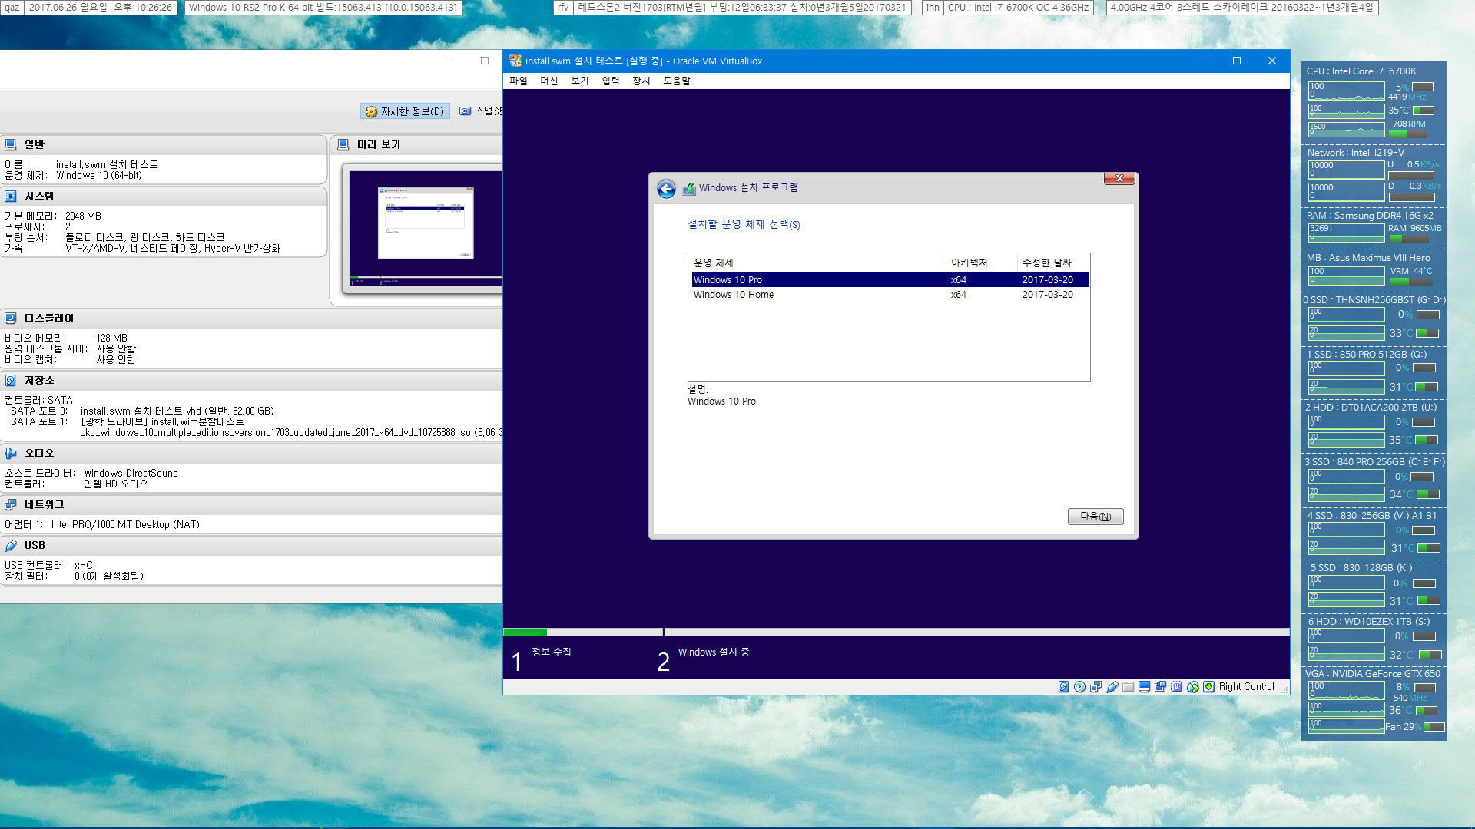The height and width of the screenshot is (829, 1475).
Task: Click the 자세한 정보(D) button
Action: pyautogui.click(x=405, y=111)
